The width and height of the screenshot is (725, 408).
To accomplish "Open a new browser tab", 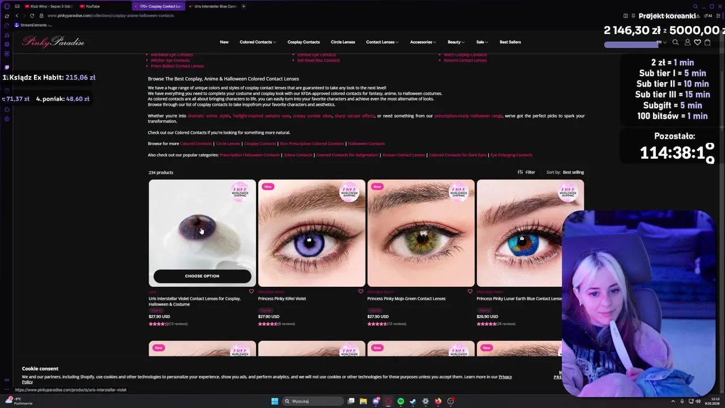I will point(244,6).
